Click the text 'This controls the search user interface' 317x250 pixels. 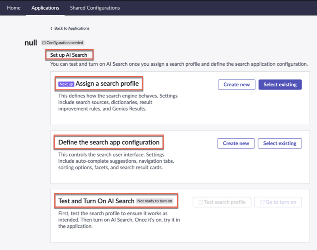coord(102,155)
